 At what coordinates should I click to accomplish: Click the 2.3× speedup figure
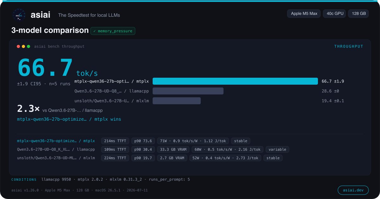28,109
